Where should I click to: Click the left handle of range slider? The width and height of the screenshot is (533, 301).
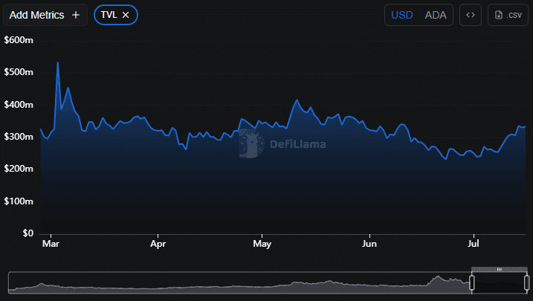pos(472,282)
